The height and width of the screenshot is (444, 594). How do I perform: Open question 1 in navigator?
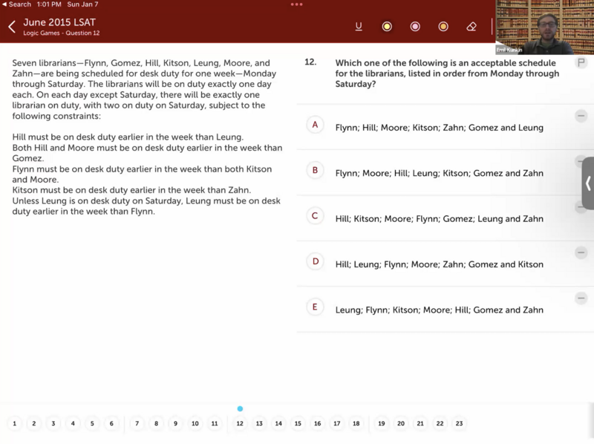pos(14,423)
